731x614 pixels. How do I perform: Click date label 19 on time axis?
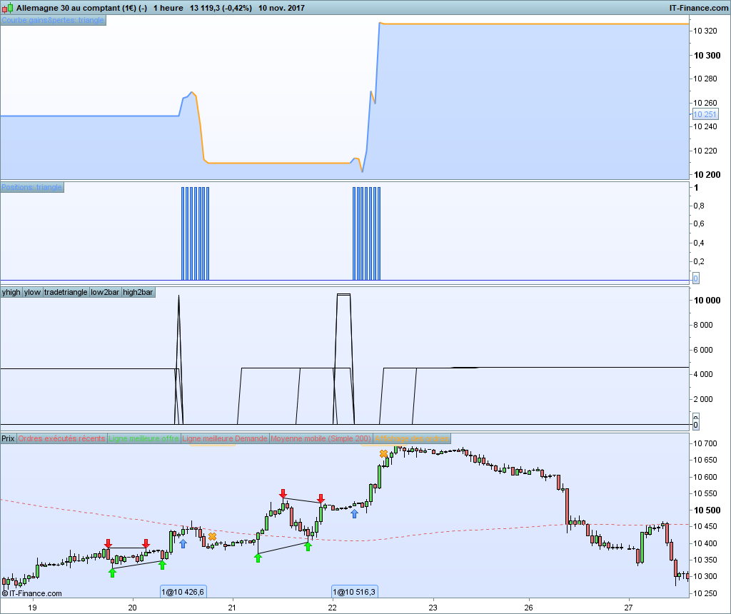pyautogui.click(x=32, y=608)
